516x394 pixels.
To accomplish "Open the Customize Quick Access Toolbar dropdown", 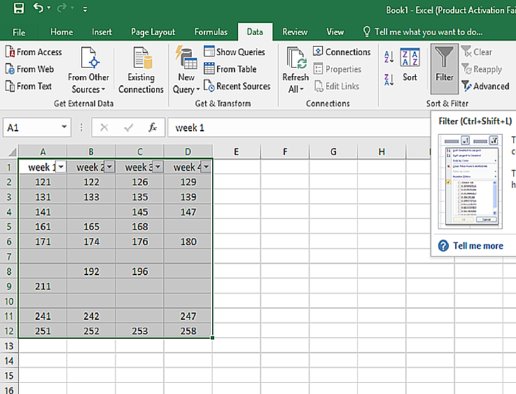I will tap(85, 9).
